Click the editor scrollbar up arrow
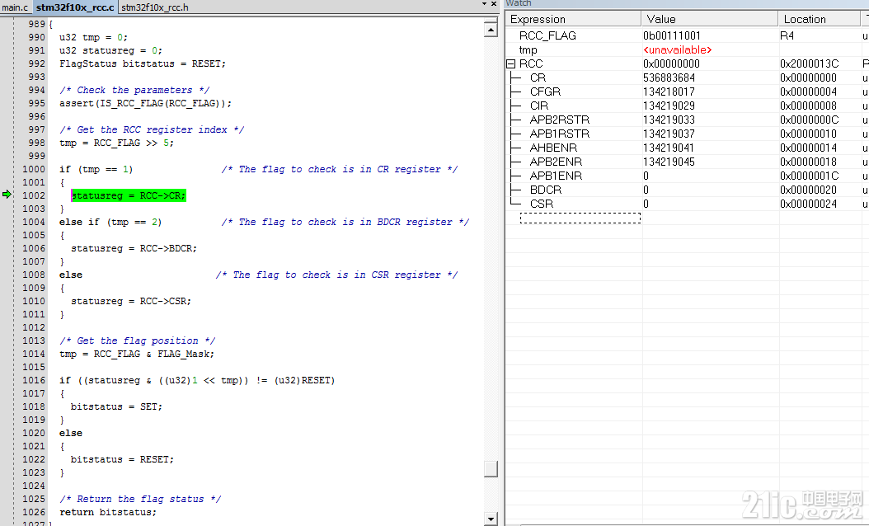The width and height of the screenshot is (869, 526). (491, 30)
